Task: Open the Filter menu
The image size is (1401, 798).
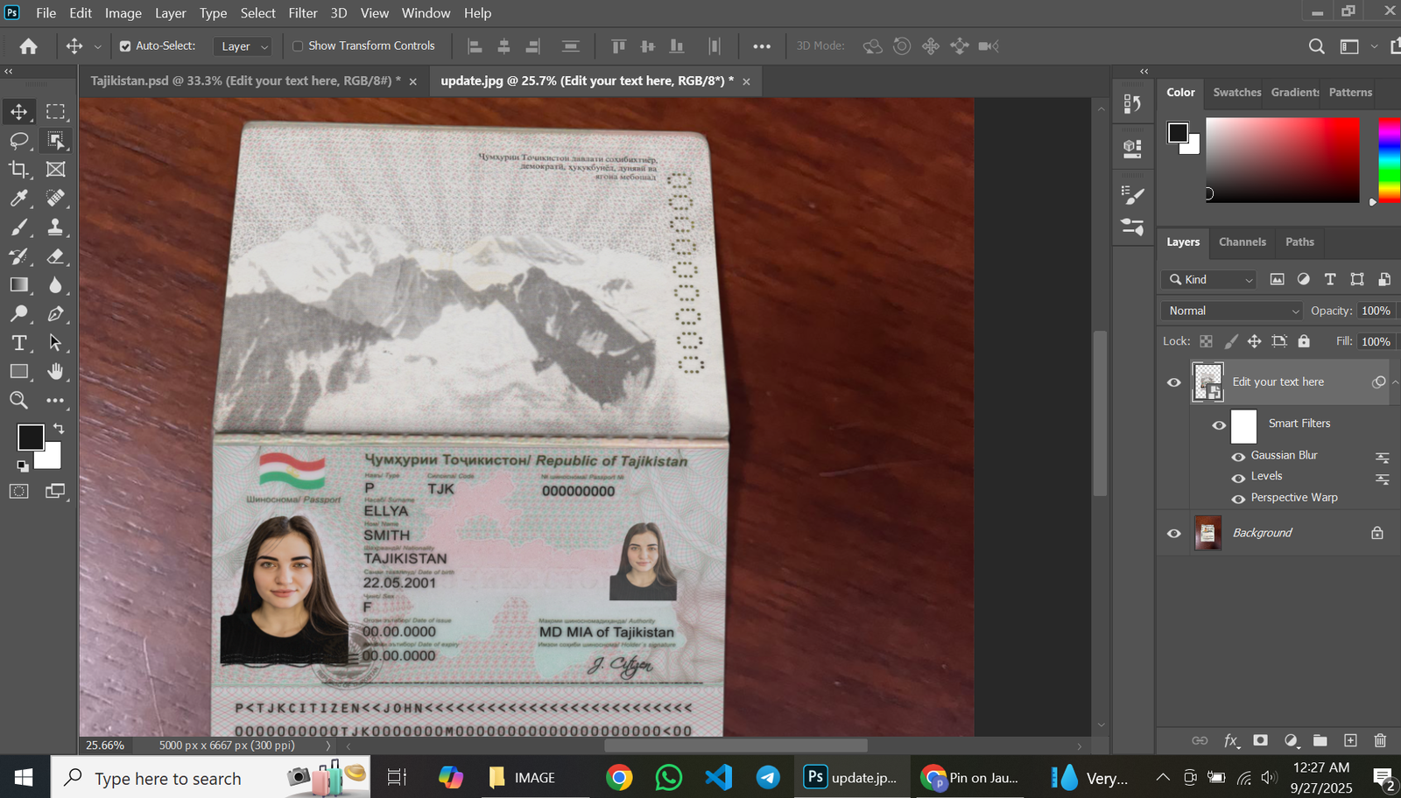Action: click(x=302, y=13)
